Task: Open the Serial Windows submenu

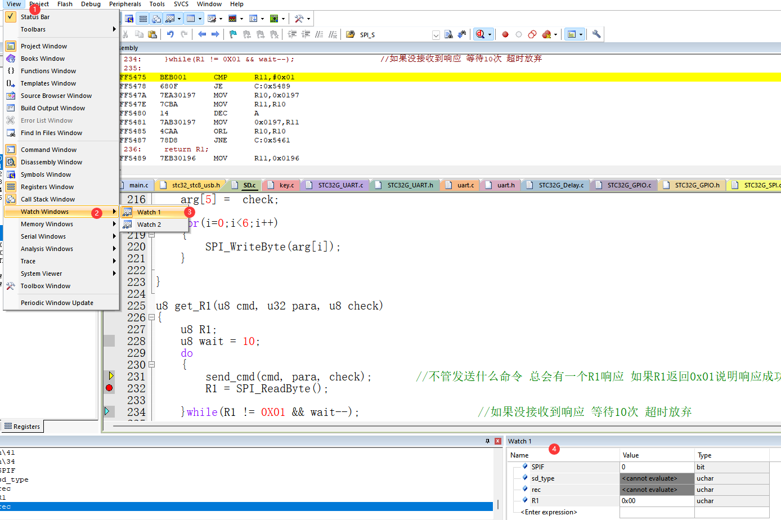Action: tap(61, 236)
